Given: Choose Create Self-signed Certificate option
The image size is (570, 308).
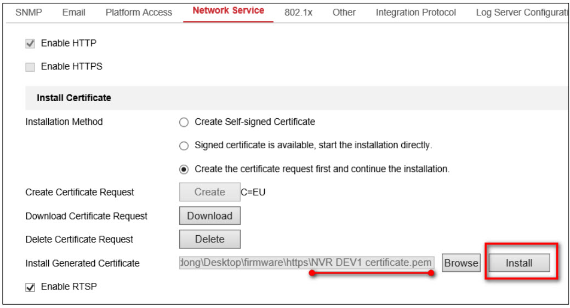Looking at the screenshot, I should [184, 122].
